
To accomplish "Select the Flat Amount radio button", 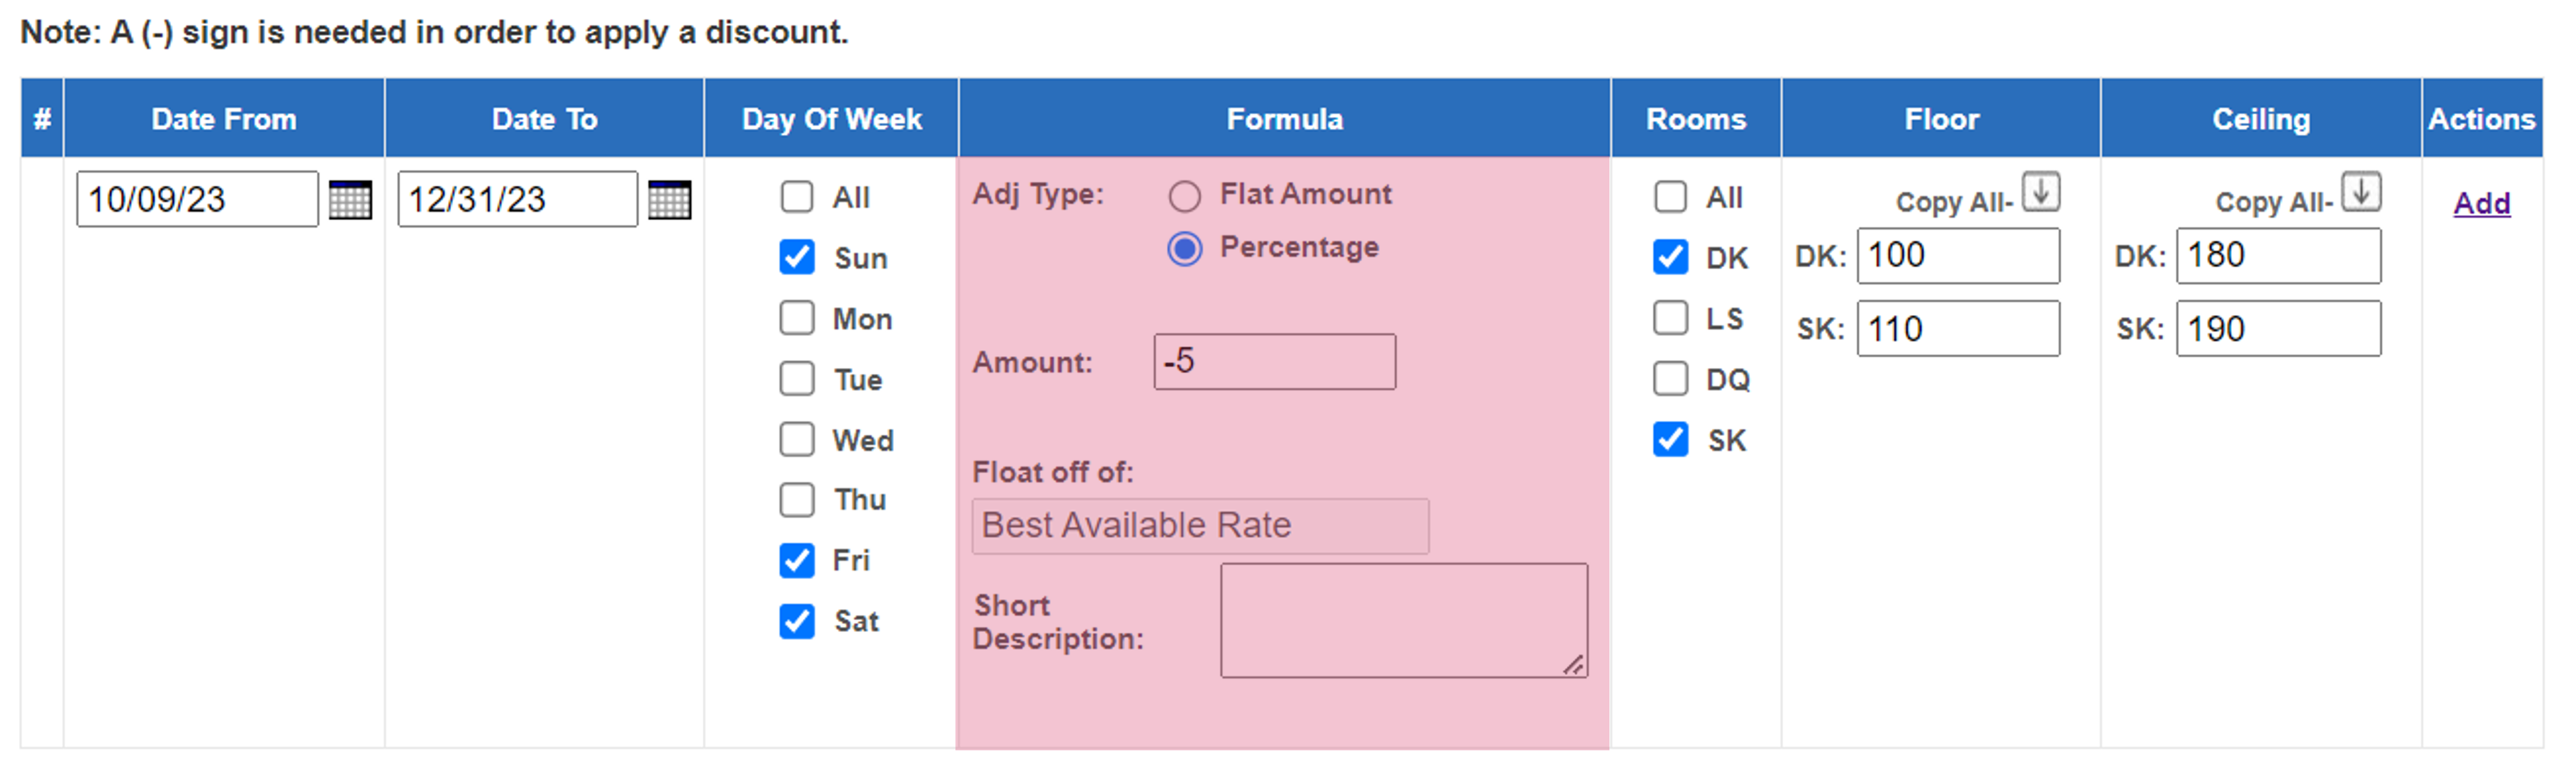I will (x=1185, y=196).
